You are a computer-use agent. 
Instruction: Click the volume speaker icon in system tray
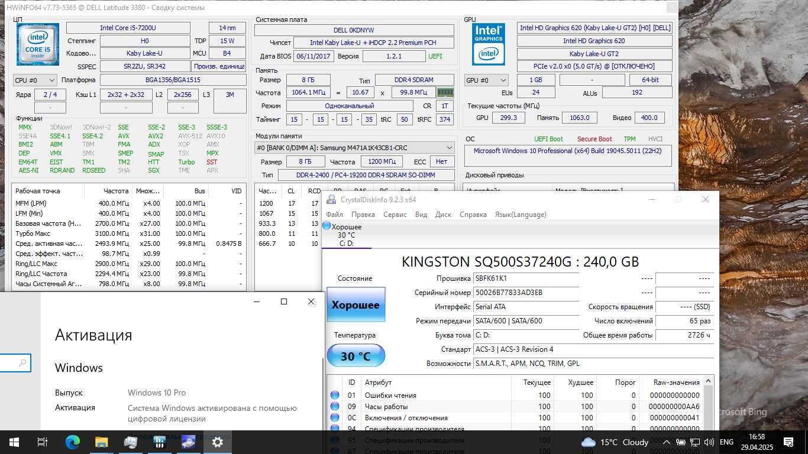click(709, 442)
